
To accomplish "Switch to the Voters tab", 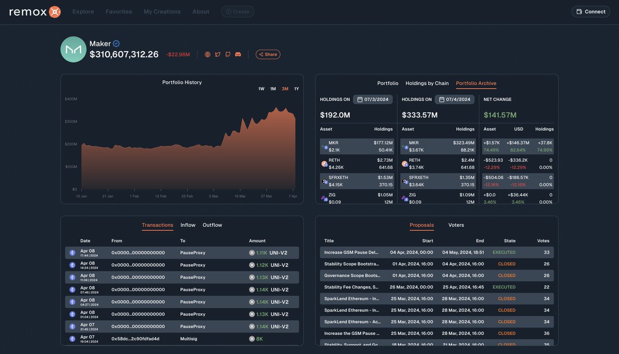I will click(456, 225).
